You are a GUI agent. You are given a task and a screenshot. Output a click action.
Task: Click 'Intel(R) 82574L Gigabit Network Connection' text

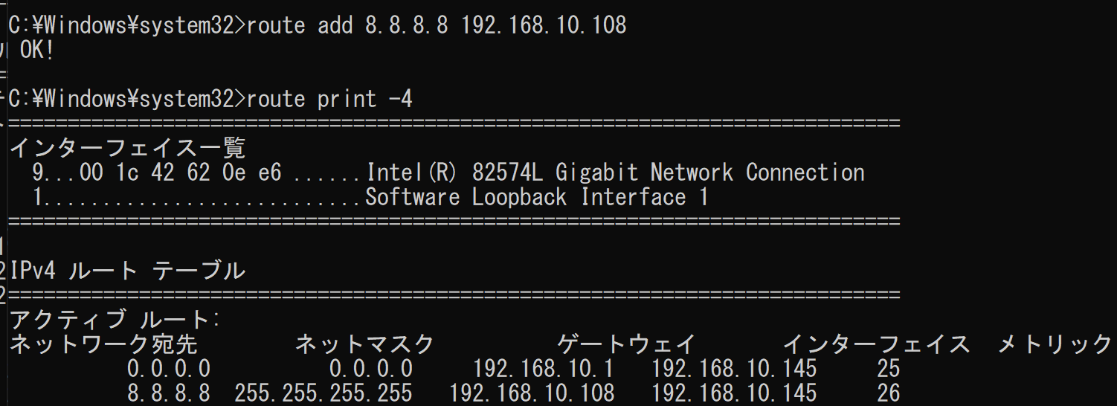615,173
